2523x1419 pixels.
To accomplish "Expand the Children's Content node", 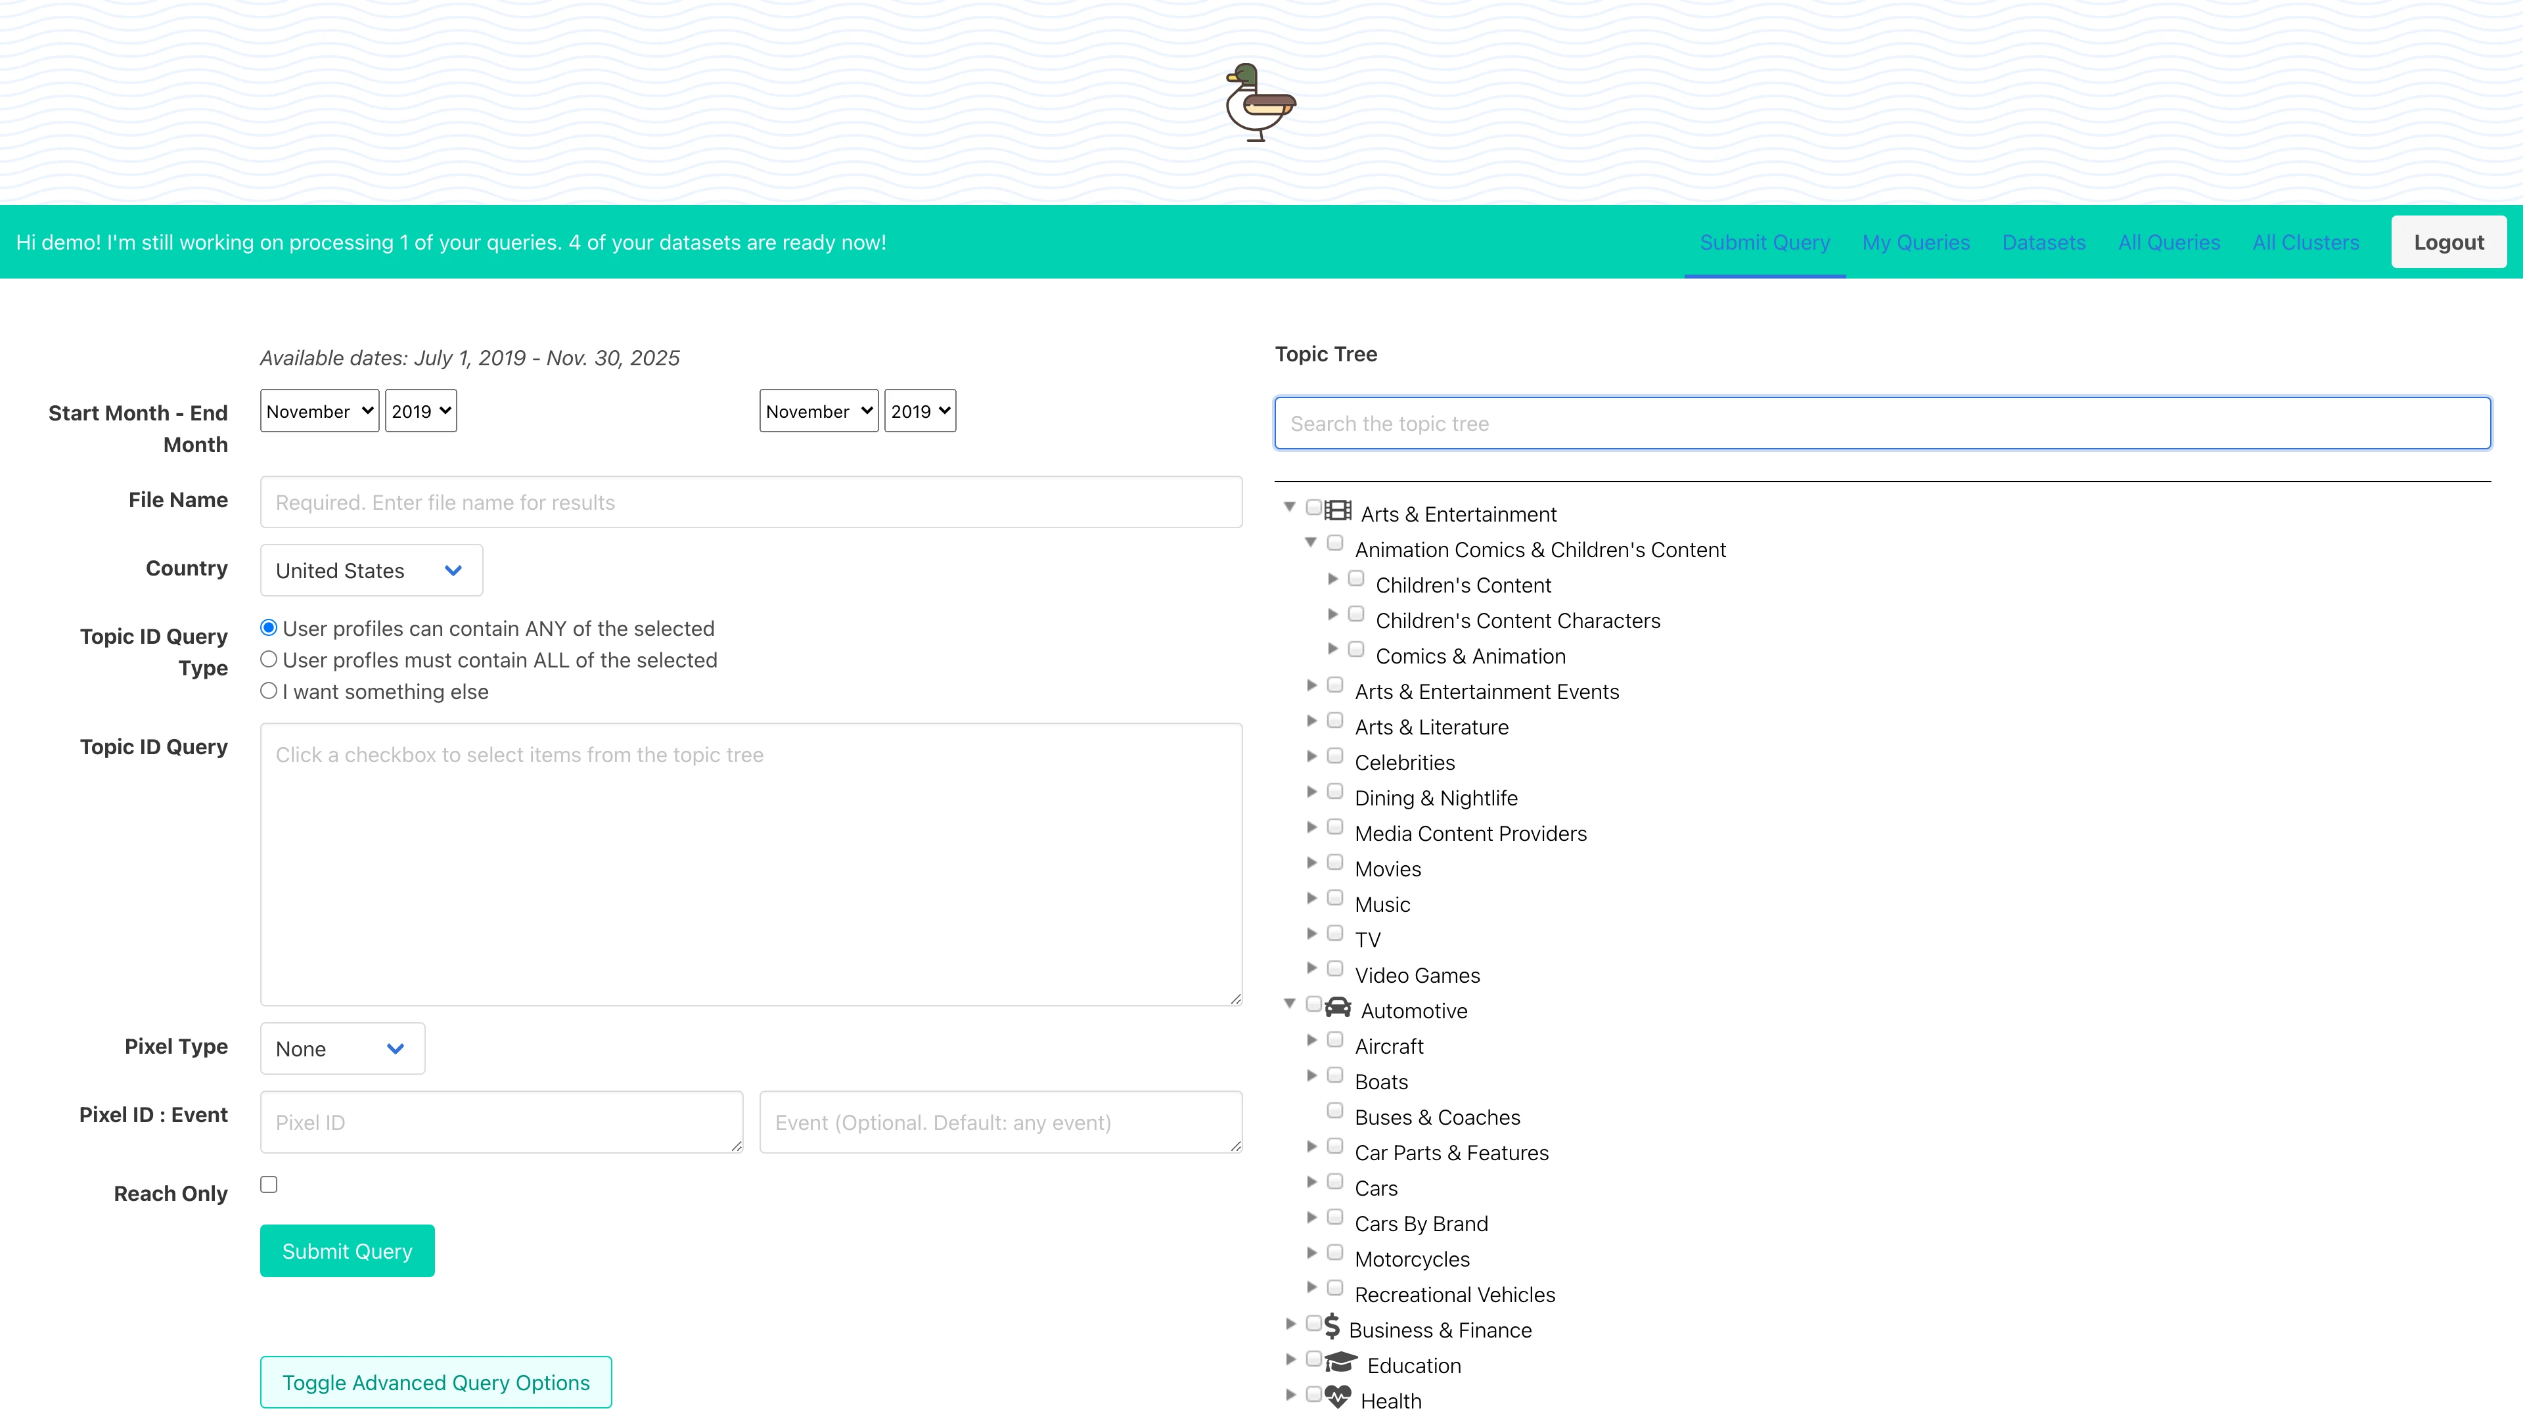I will 1332,578.
